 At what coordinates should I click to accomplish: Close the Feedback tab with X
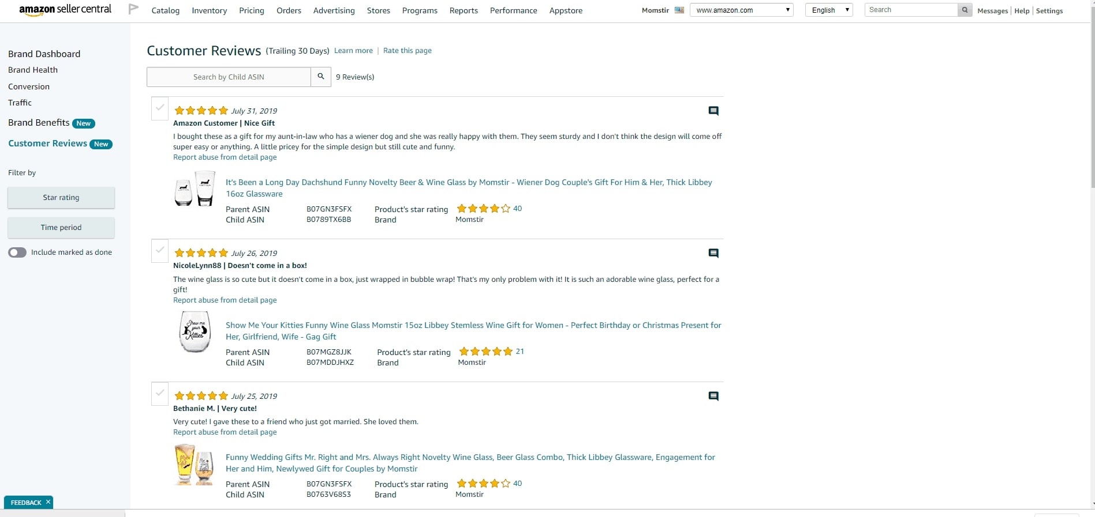[48, 502]
